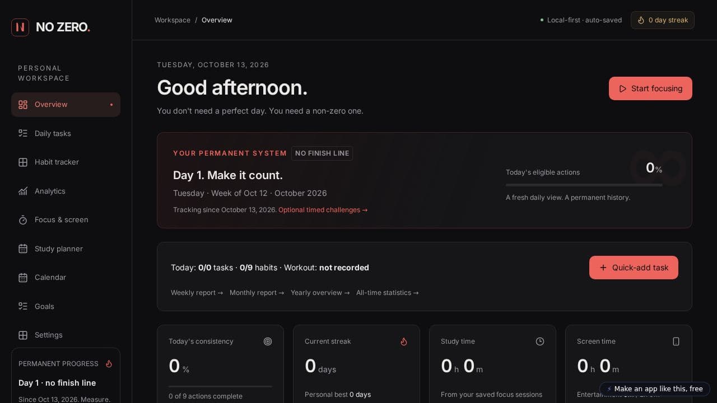Click the Daily tasks checklist icon
The height and width of the screenshot is (403, 717).
click(x=23, y=133)
